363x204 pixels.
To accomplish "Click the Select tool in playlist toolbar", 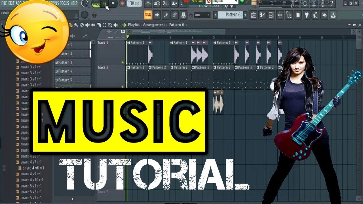I will (104, 25).
